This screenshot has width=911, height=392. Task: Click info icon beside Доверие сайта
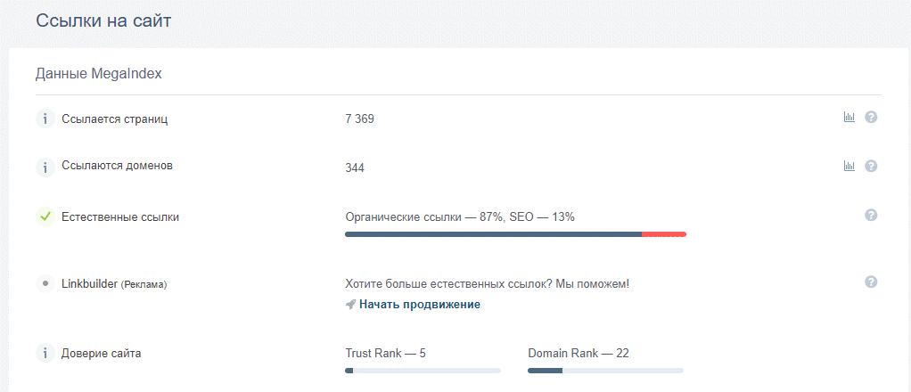coord(45,353)
